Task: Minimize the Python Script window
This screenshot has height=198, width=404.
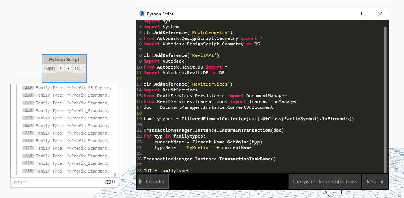Action: click(x=346, y=14)
